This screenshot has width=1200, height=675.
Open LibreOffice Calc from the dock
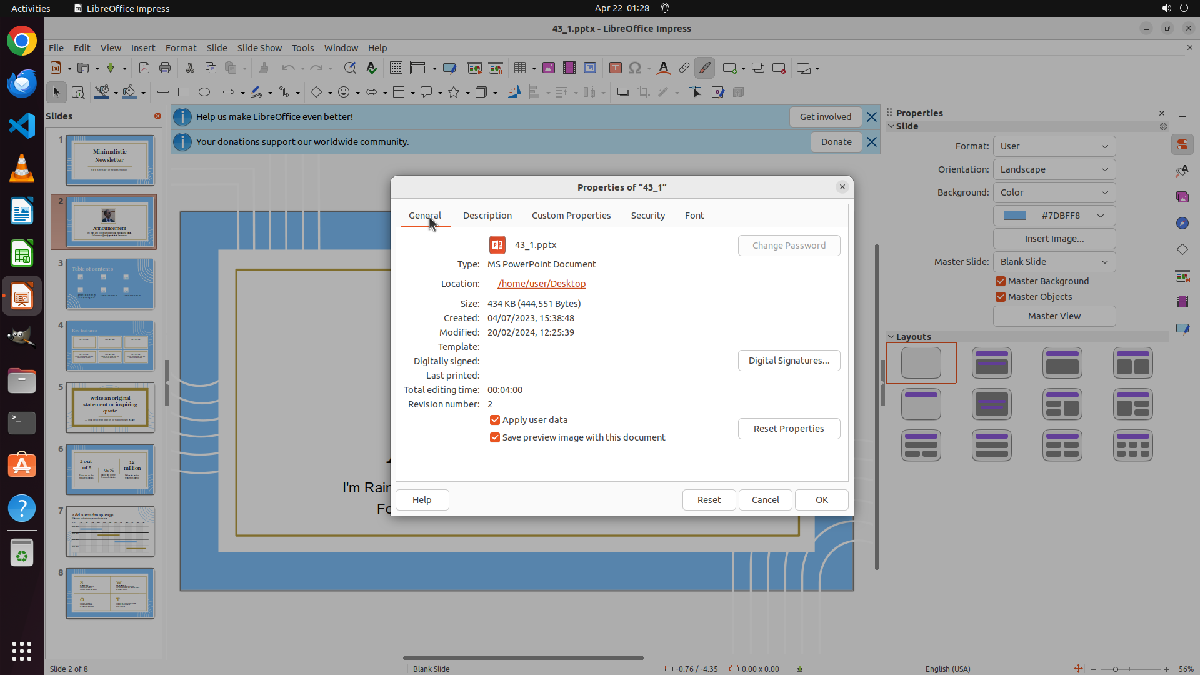(22, 254)
